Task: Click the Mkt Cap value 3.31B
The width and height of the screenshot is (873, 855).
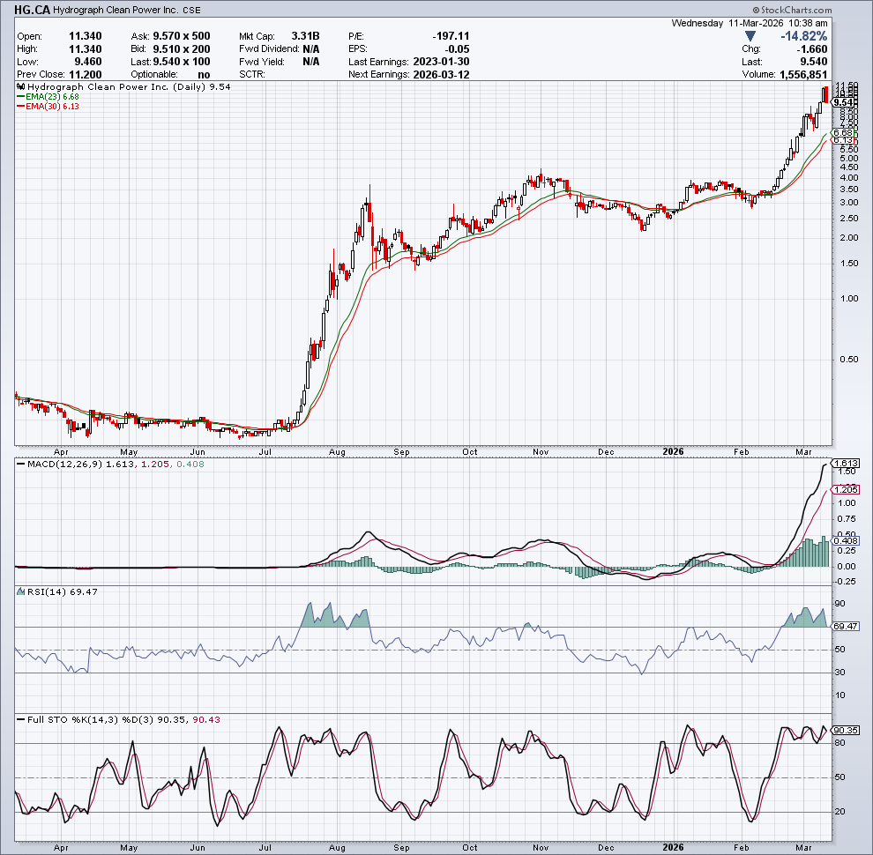Action: 305,36
